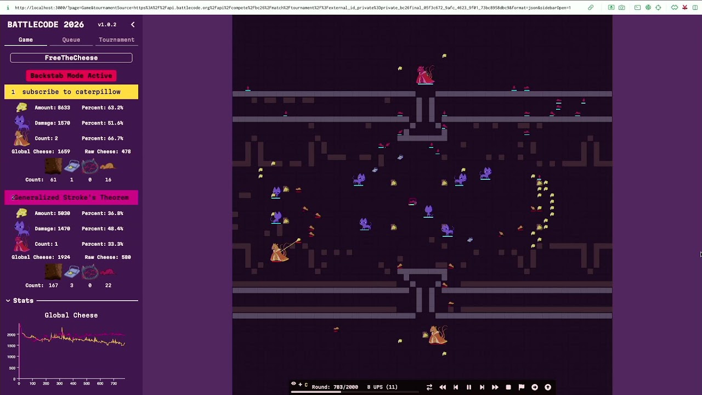Click the green globe extension icon
702x395 pixels.
648,8
